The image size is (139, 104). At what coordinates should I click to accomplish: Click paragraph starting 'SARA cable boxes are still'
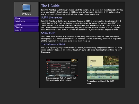pos(81,39)
